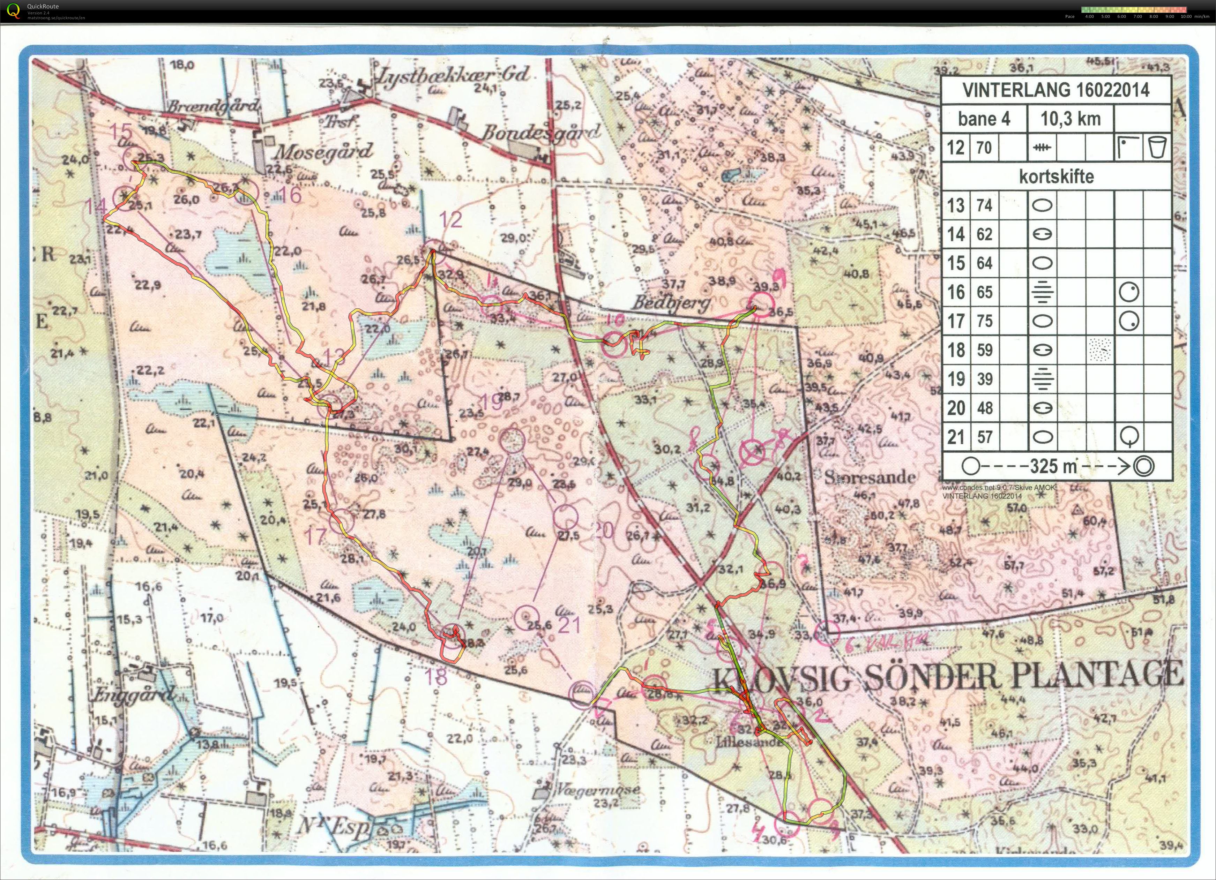Click the 'min/km' unit label
The height and width of the screenshot is (880, 1216).
(x=1202, y=17)
